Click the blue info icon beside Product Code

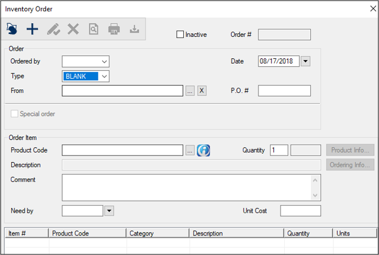pyautogui.click(x=204, y=150)
